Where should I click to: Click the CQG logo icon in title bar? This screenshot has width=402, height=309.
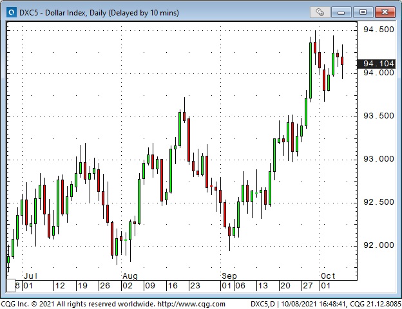point(12,12)
